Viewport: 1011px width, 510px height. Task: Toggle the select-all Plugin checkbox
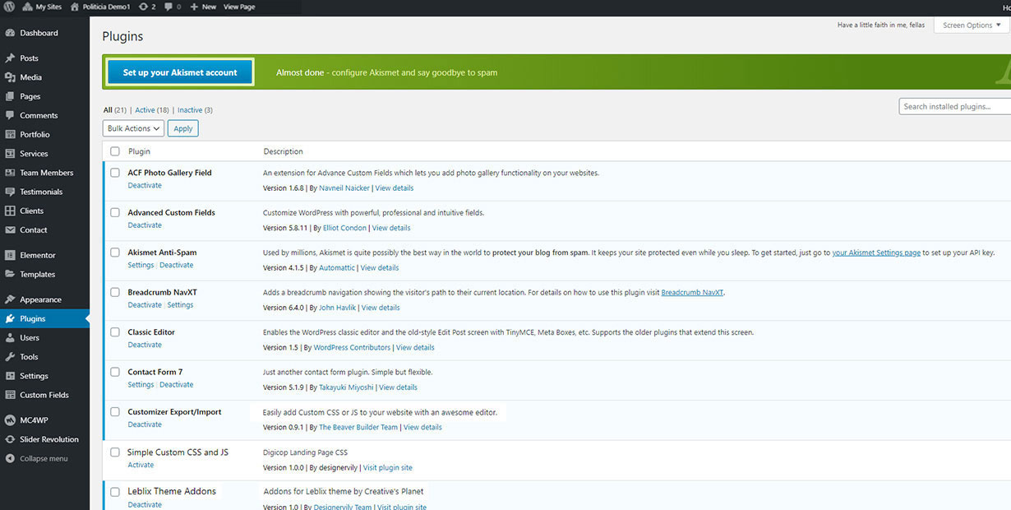tap(115, 151)
